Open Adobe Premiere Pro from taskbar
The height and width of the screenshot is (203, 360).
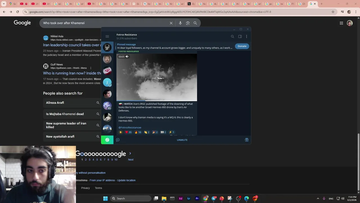pos(197,198)
